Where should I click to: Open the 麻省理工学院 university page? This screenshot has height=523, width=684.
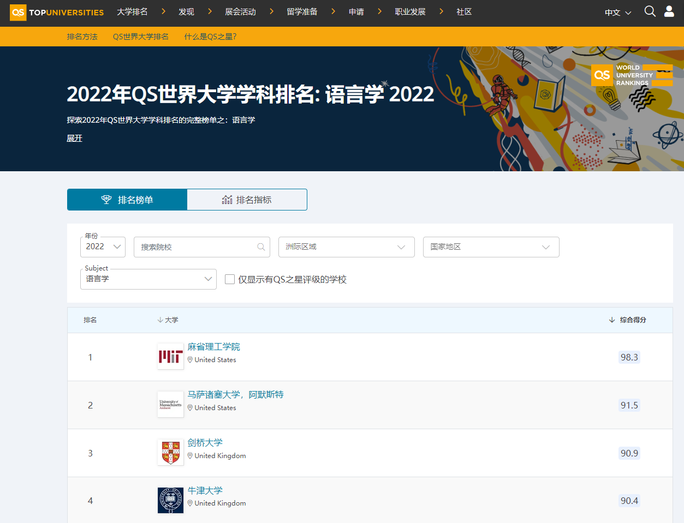214,347
